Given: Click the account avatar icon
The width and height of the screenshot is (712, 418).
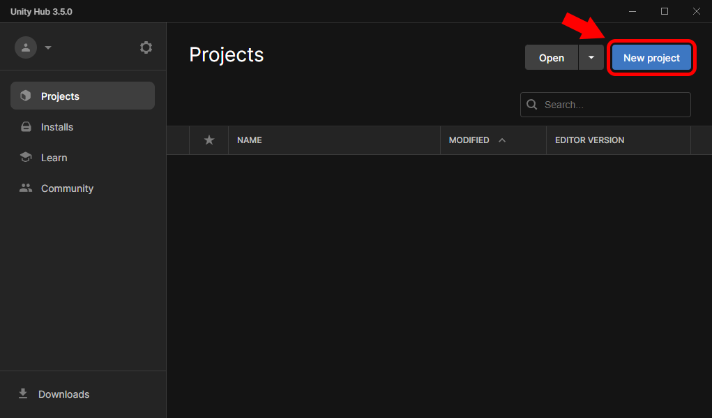Looking at the screenshot, I should 26,47.
